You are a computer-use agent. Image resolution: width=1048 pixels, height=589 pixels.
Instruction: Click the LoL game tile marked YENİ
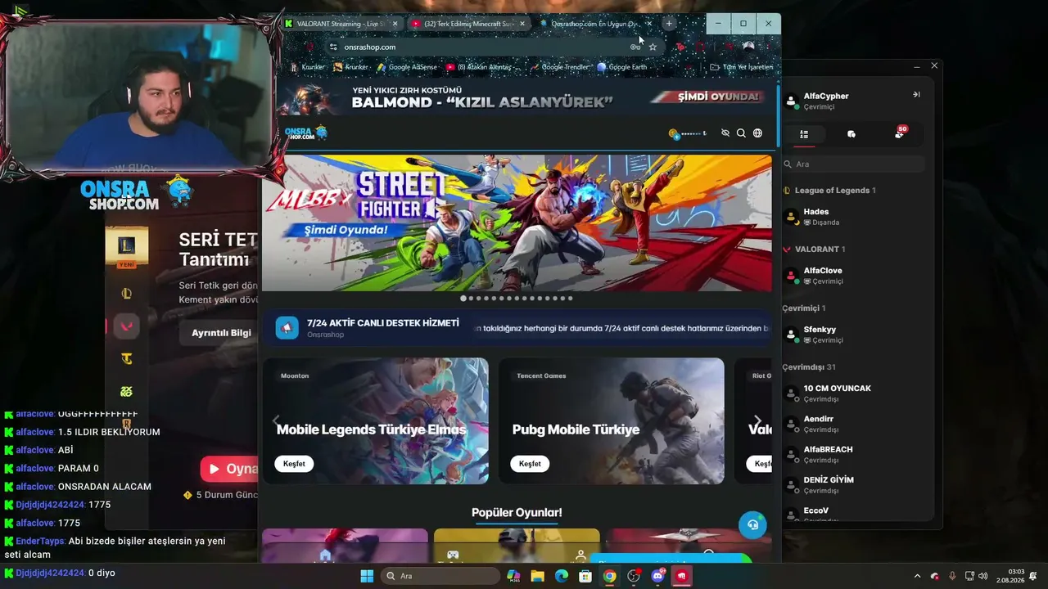(126, 248)
